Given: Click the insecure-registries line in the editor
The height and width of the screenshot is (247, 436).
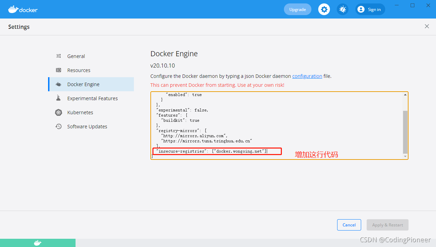Looking at the screenshot, I should pos(212,151).
